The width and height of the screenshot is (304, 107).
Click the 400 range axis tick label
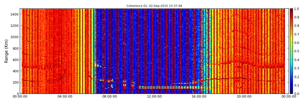[16, 71]
